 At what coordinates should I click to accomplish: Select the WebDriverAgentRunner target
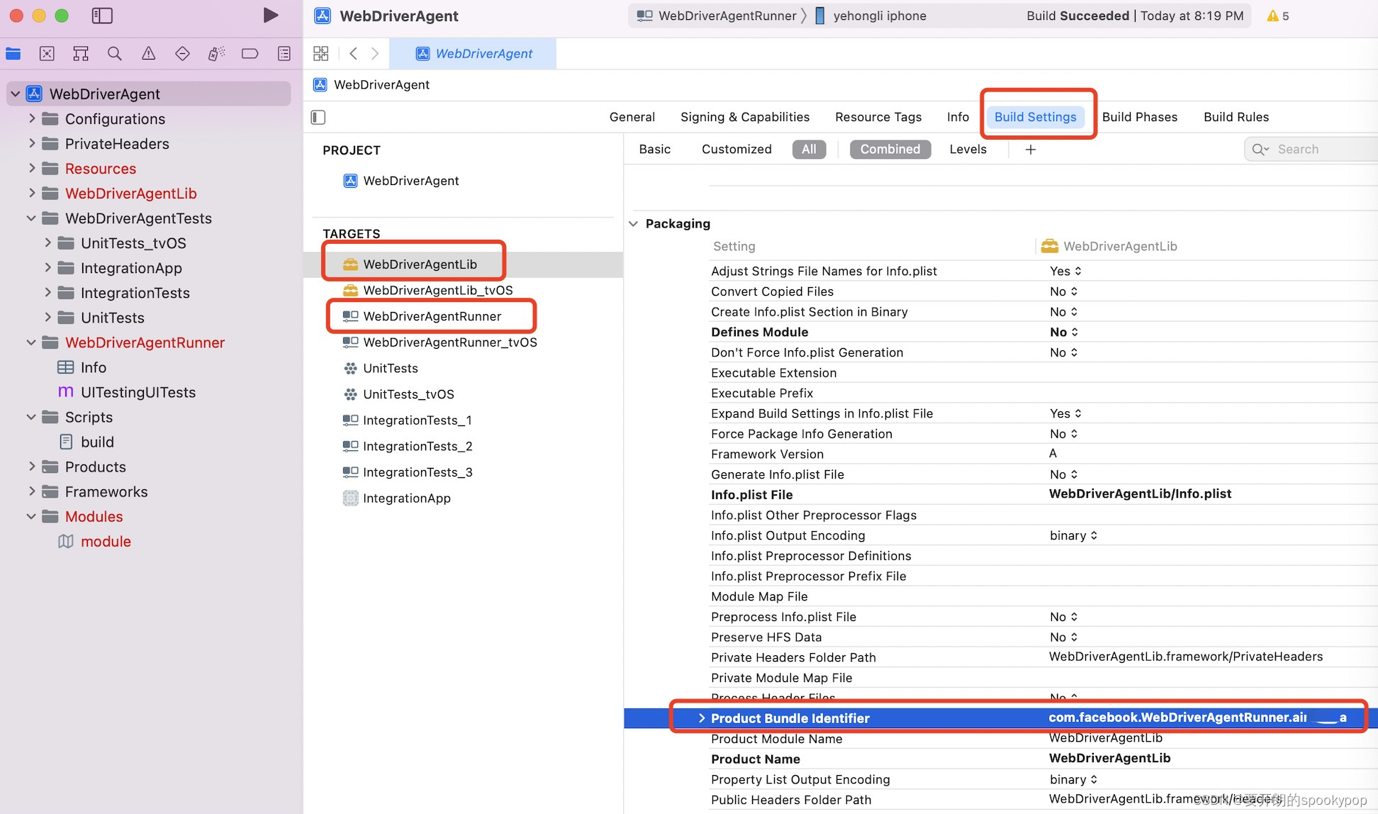[x=432, y=316]
